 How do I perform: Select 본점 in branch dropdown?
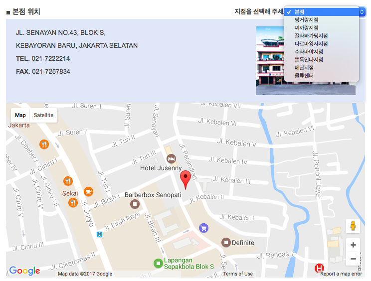(x=322, y=12)
